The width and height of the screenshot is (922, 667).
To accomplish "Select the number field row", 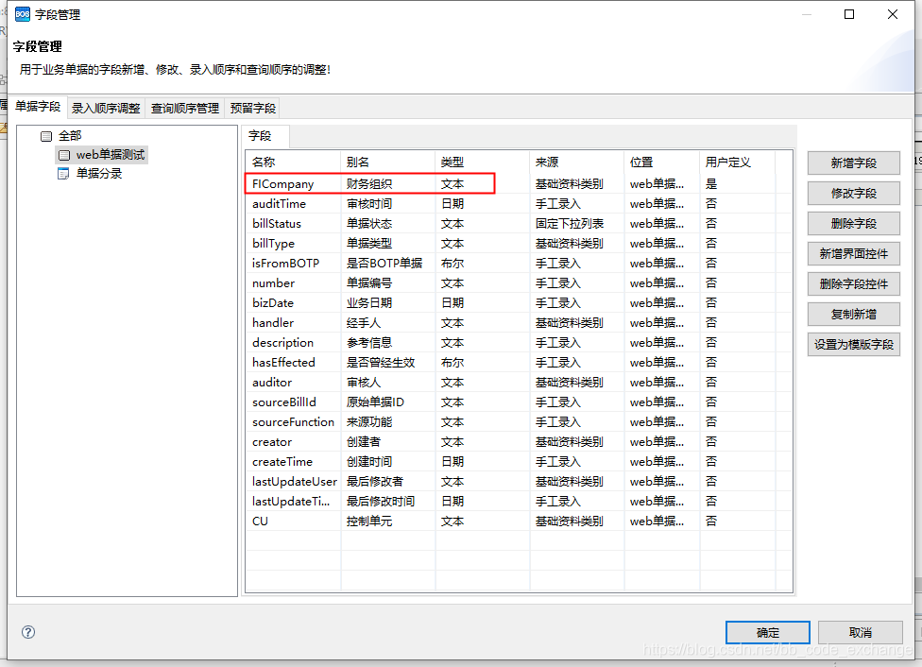I will point(520,282).
